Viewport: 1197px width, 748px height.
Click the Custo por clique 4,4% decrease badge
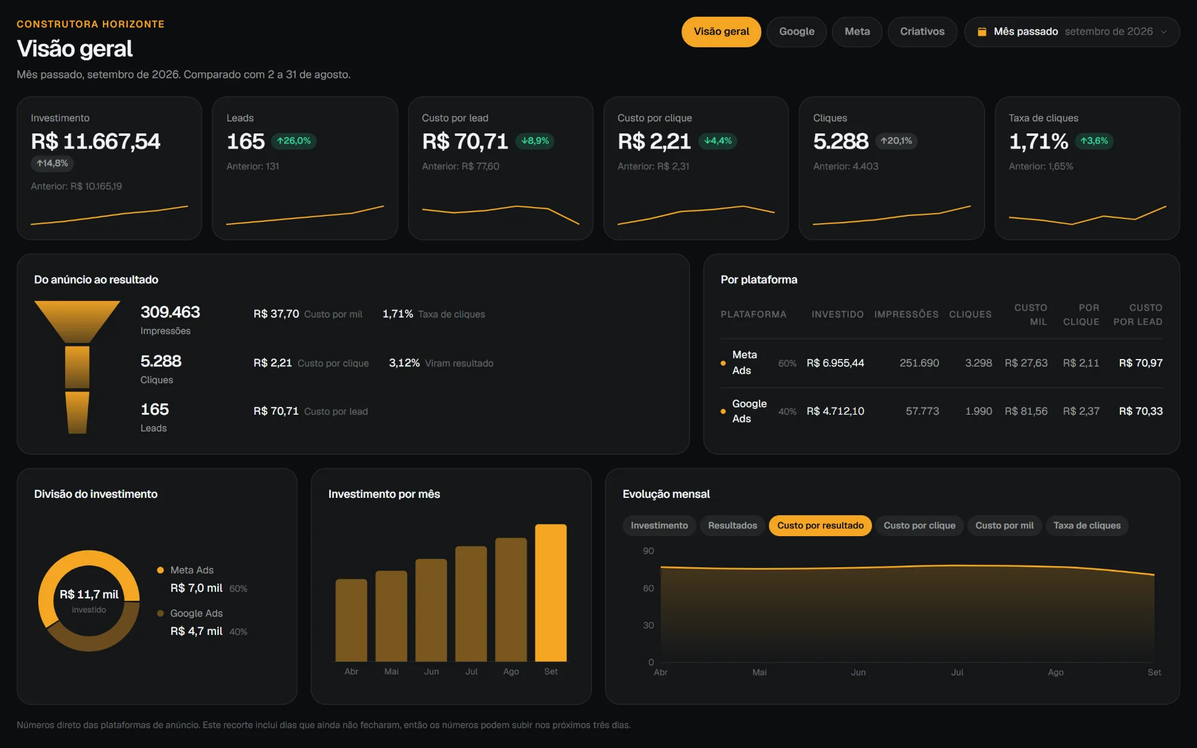click(718, 141)
